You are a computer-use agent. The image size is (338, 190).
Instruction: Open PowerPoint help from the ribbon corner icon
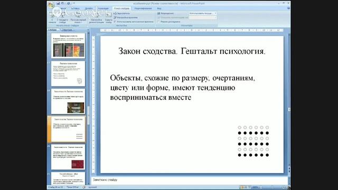coord(288,8)
